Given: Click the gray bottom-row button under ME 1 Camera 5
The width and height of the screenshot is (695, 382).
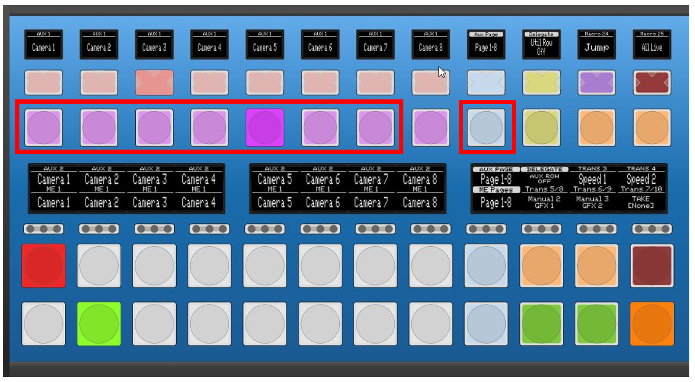Looking at the screenshot, I should pyautogui.click(x=265, y=324).
